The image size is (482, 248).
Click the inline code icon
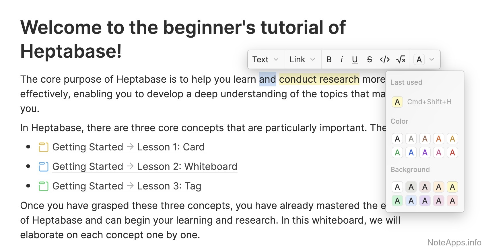pos(384,59)
